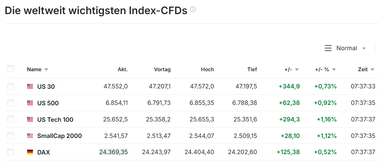Click the German flag beside DAX
The height and width of the screenshot is (161, 379).
[x=30, y=152]
